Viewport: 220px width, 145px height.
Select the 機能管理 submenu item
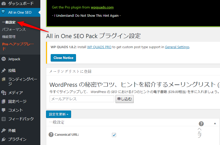pos(9,37)
